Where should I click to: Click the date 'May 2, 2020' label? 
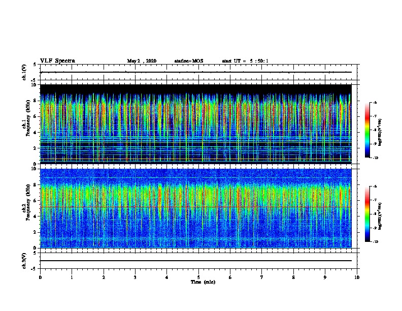[142, 61]
